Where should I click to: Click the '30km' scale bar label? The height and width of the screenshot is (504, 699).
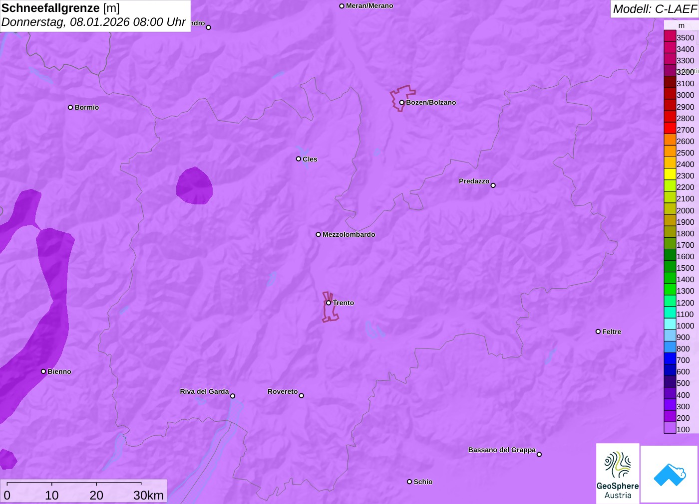pos(148,495)
